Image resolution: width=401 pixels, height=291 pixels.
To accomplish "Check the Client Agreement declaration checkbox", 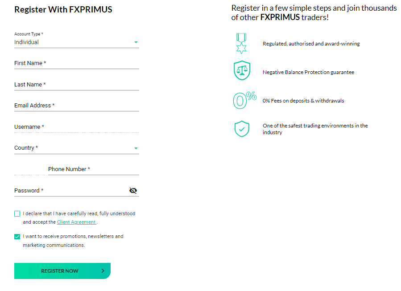I will tap(17, 214).
